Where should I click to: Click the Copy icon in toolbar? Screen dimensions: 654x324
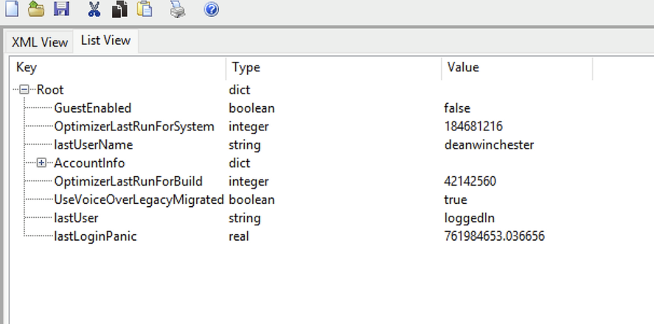click(119, 9)
